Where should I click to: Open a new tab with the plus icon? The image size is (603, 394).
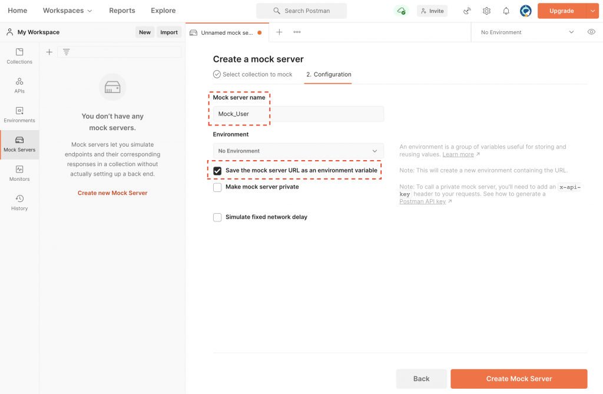[279, 32]
